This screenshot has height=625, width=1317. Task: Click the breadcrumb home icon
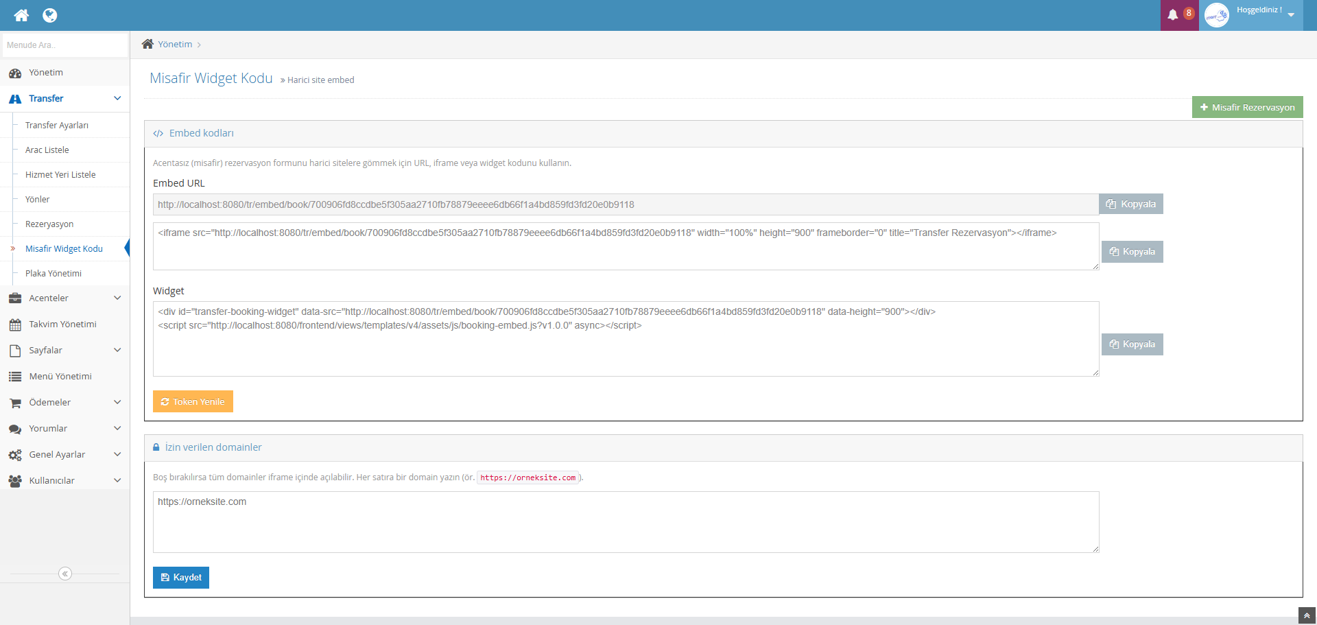tap(147, 44)
